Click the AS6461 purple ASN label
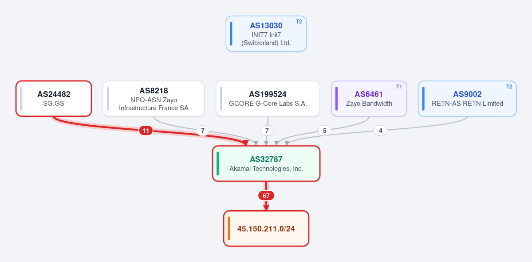The height and width of the screenshot is (262, 532). click(x=369, y=94)
